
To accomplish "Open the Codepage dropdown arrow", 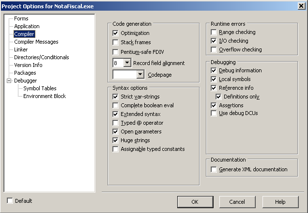I will [140, 74].
